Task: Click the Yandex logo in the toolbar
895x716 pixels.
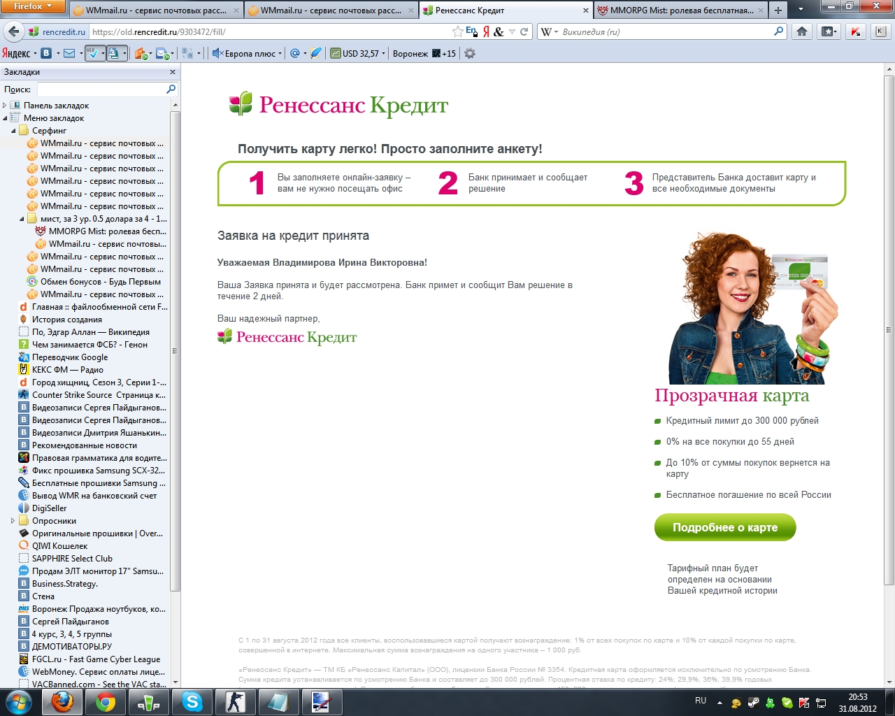Action: click(x=17, y=53)
